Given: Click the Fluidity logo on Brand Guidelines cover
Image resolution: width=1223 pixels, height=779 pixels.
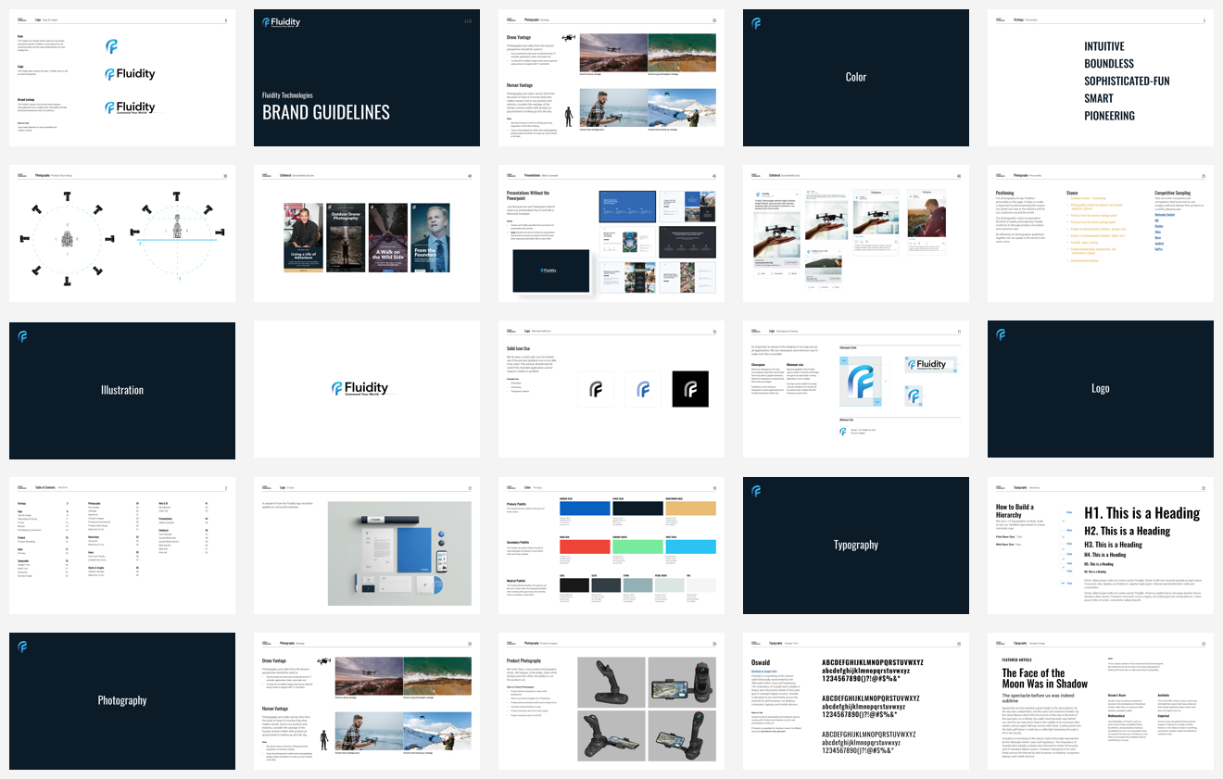Looking at the screenshot, I should pyautogui.click(x=282, y=23).
